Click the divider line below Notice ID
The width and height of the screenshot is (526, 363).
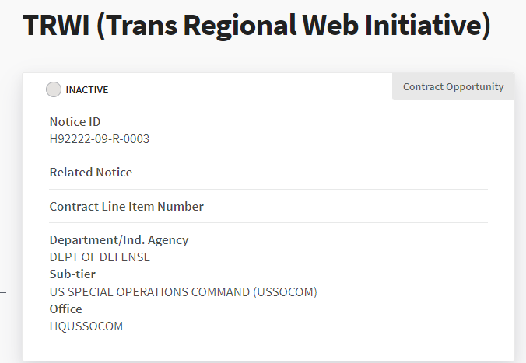click(268, 155)
